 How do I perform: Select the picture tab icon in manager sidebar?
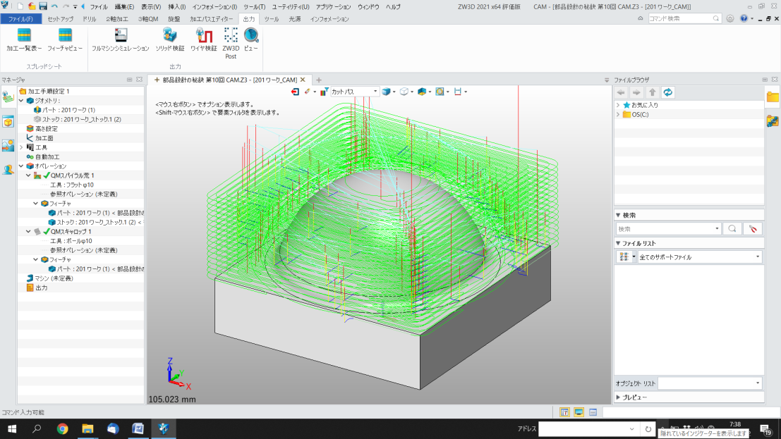tap(8, 145)
